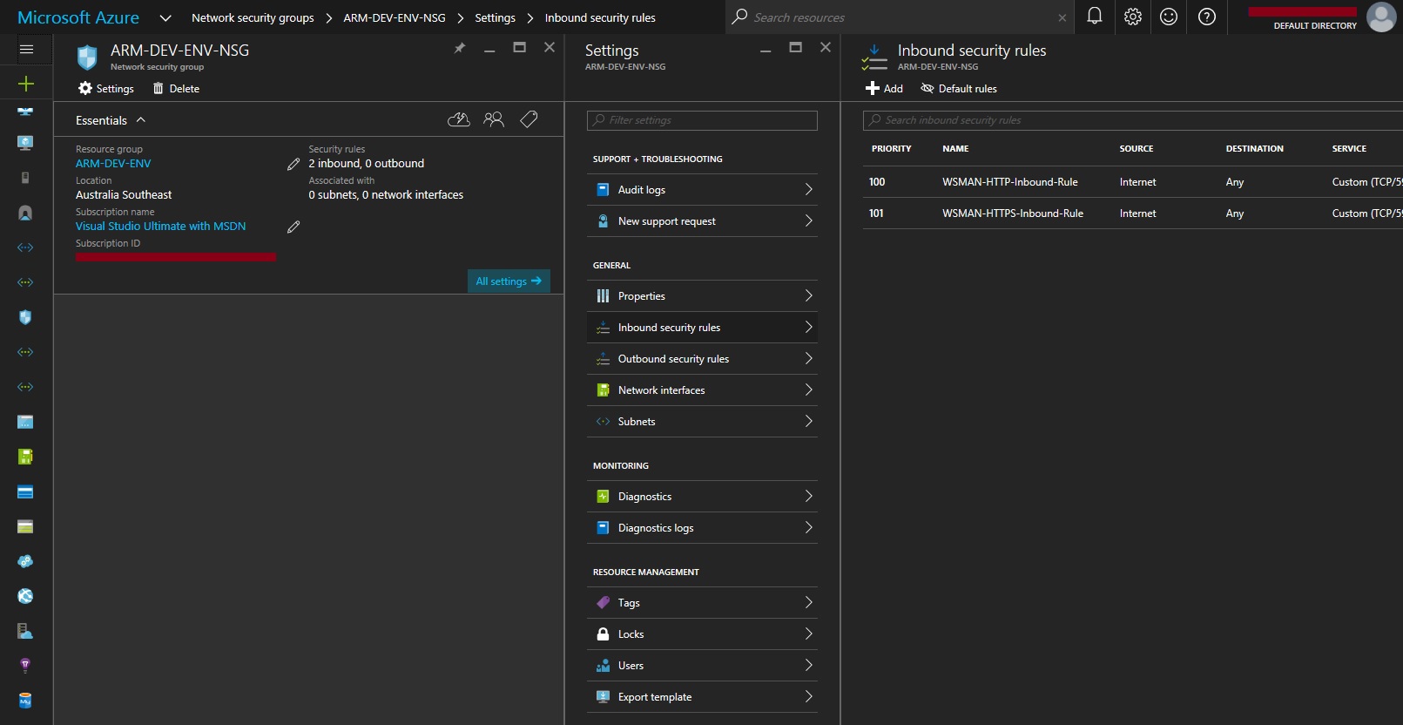
Task: Go to Network security groups breadcrumb
Action: click(x=253, y=17)
